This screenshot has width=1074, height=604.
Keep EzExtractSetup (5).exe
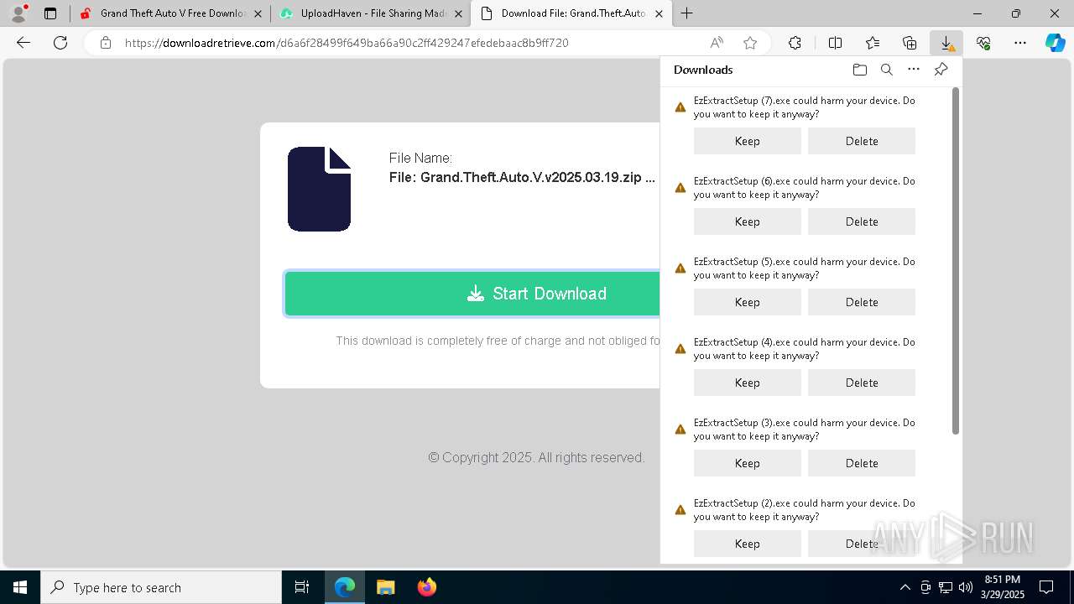pos(748,302)
